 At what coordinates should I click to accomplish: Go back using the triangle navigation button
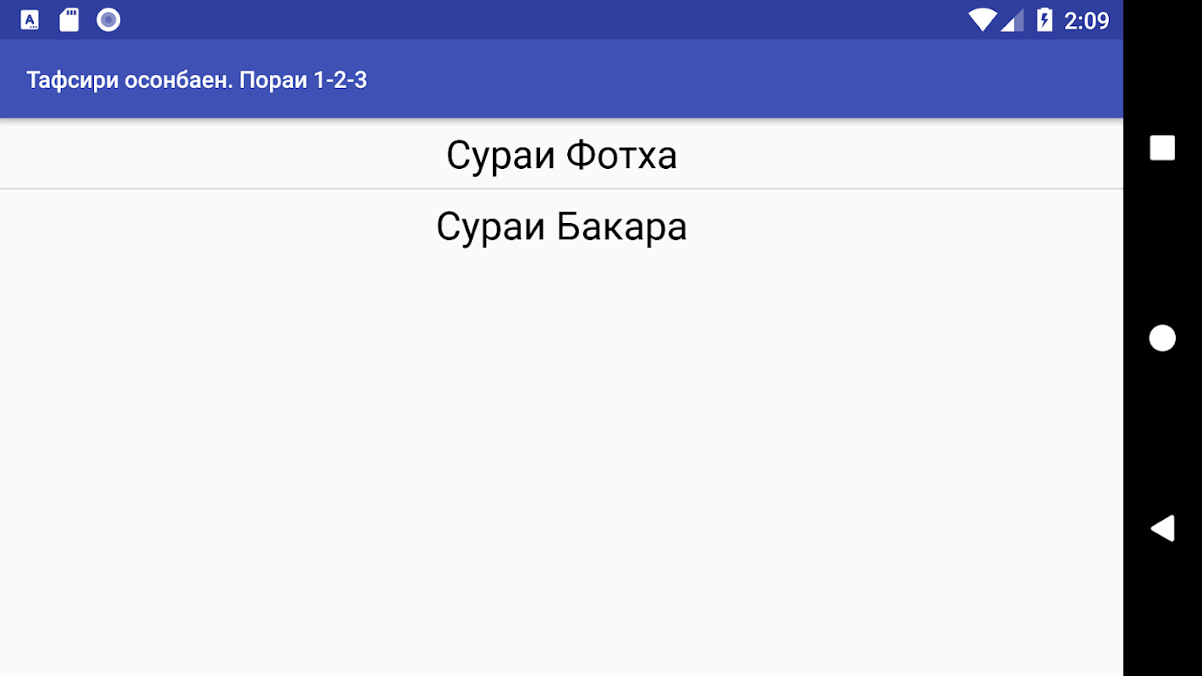click(x=1162, y=528)
